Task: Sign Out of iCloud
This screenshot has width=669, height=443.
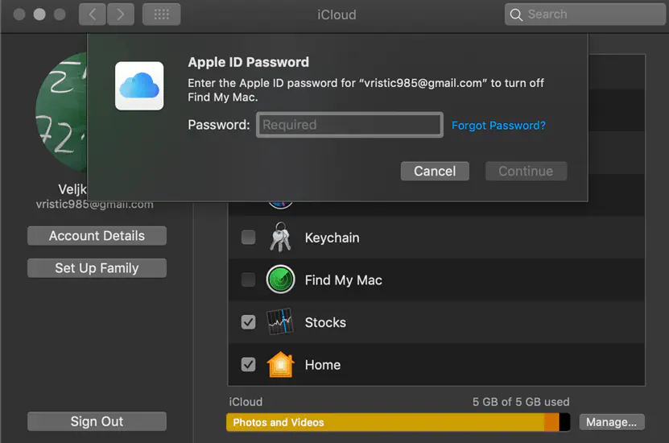Action: coord(97,422)
